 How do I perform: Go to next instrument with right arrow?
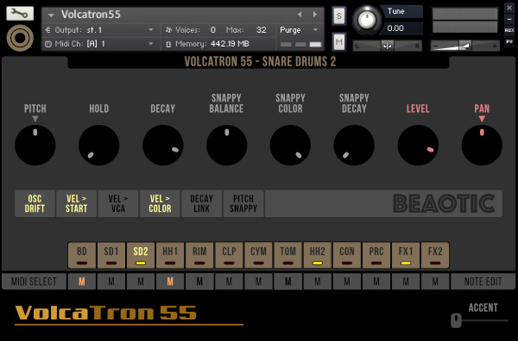(315, 15)
